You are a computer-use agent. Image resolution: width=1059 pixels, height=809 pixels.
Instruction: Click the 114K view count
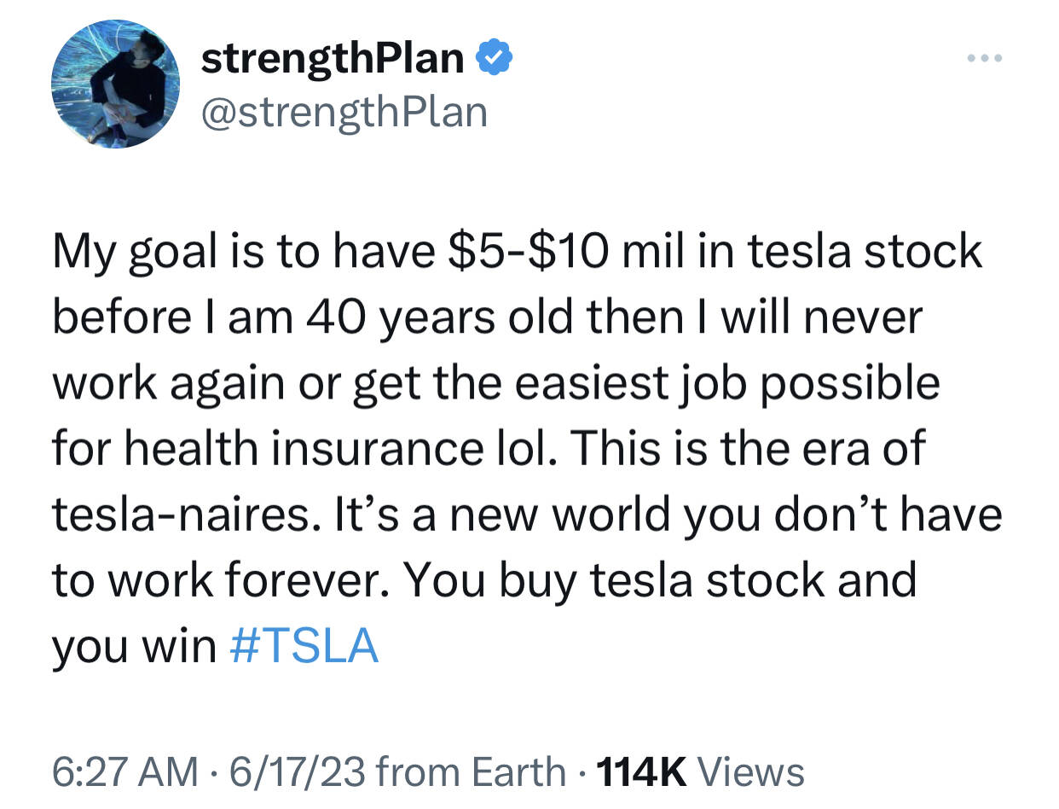click(x=642, y=771)
